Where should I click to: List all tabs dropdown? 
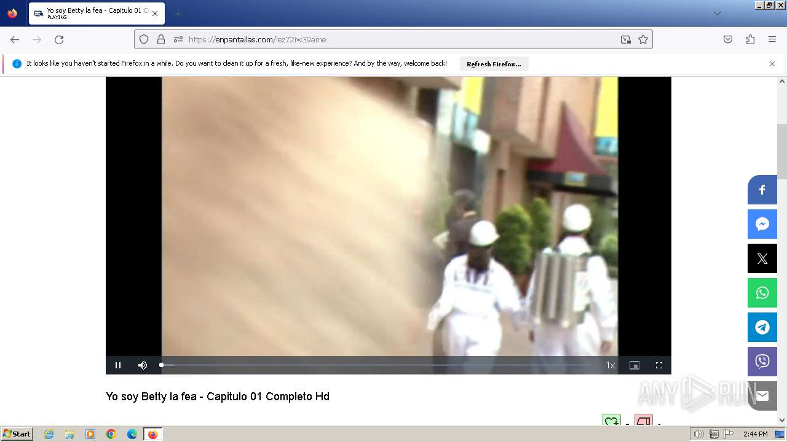tap(717, 14)
